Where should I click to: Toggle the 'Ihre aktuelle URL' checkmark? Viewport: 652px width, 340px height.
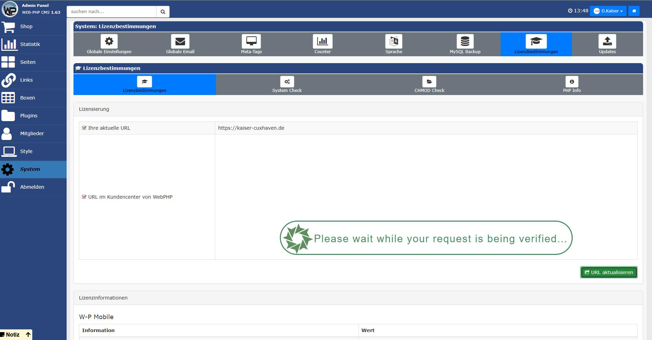tap(84, 128)
